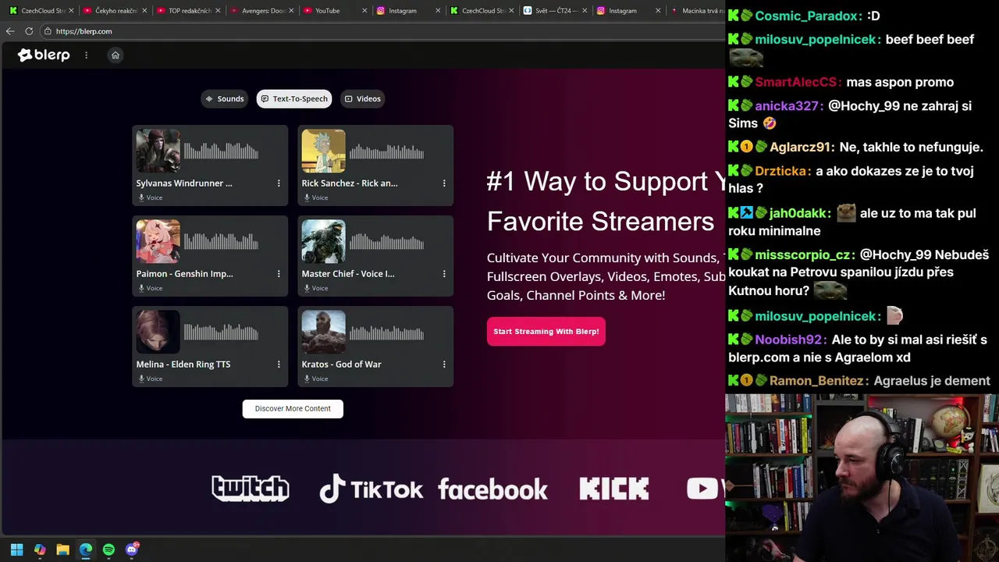Click microphone Voice label under Kratos
This screenshot has width=999, height=562.
[x=316, y=379]
